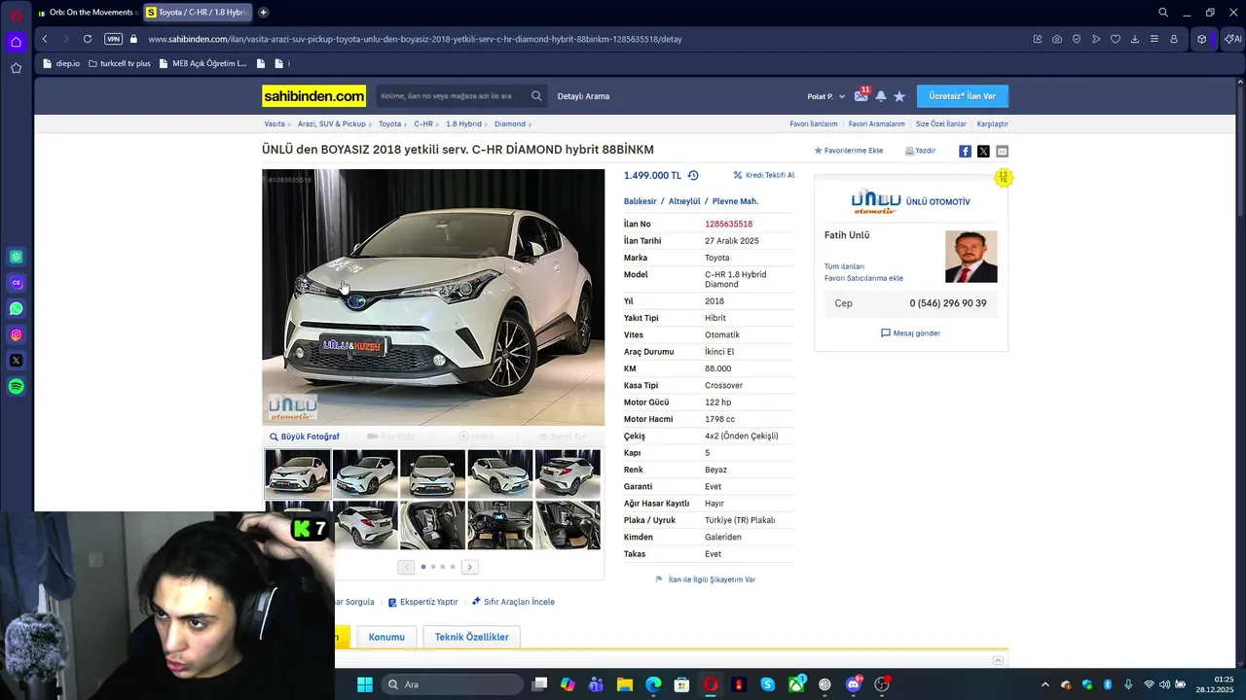Open MEB Açık Öğretim bookmark
The image size is (1246, 700).
click(202, 63)
